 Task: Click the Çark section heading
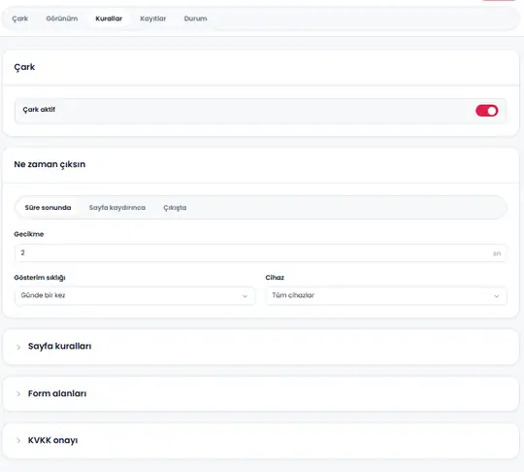coord(24,67)
